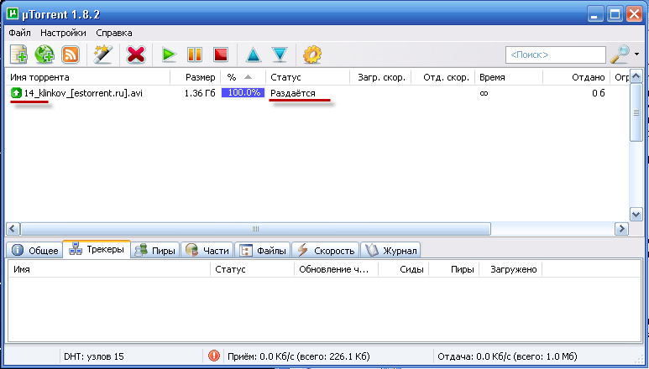Sort trackers by Имя column

pyautogui.click(x=109, y=269)
